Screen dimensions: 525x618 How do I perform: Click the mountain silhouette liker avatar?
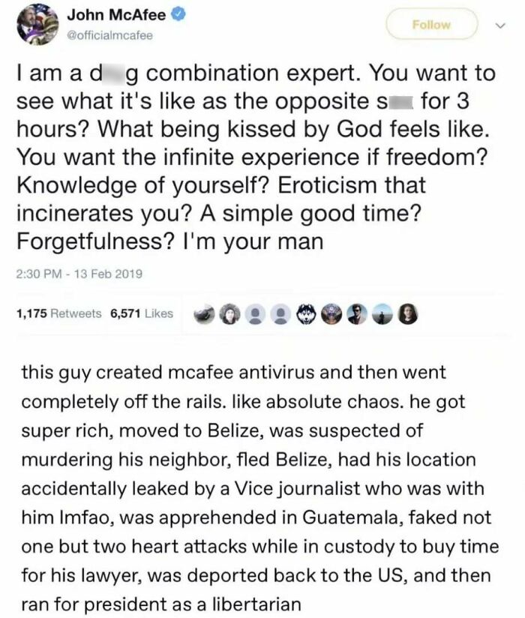click(381, 313)
